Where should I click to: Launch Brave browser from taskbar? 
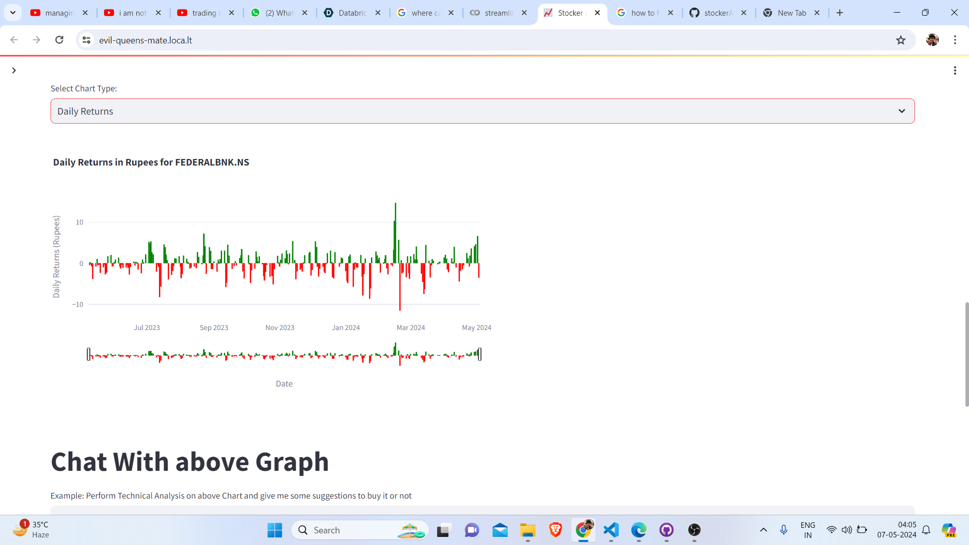[x=555, y=530]
